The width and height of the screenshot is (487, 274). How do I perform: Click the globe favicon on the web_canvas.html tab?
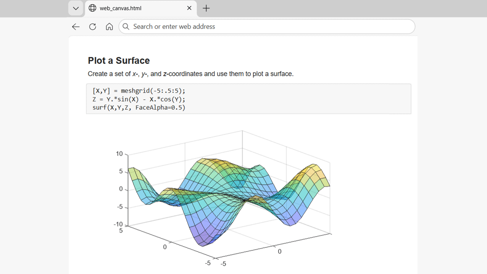[92, 8]
